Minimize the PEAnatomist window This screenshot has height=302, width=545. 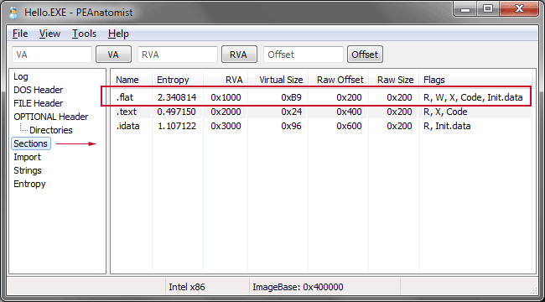click(x=465, y=9)
